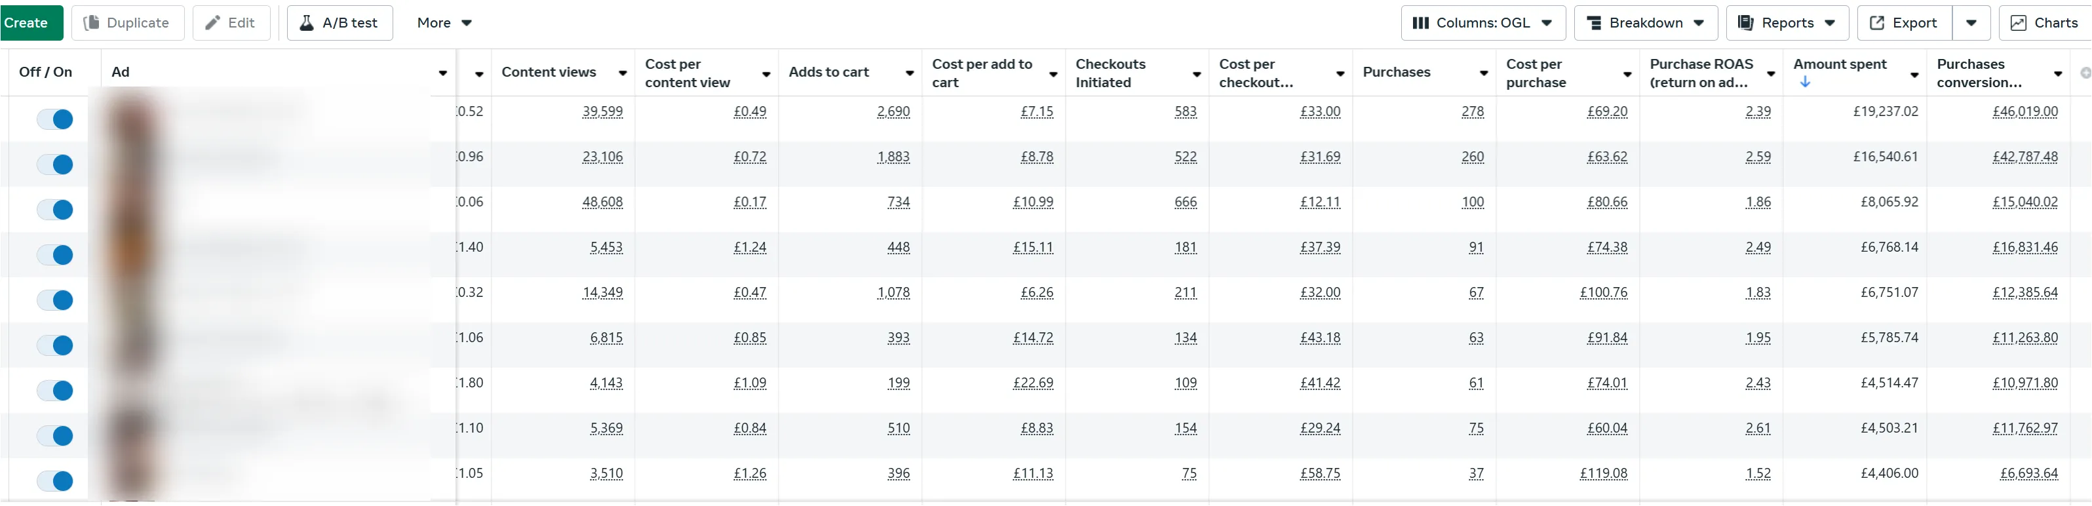Select the Reports icon
This screenshot has height=506, width=2092.
[x=1746, y=23]
